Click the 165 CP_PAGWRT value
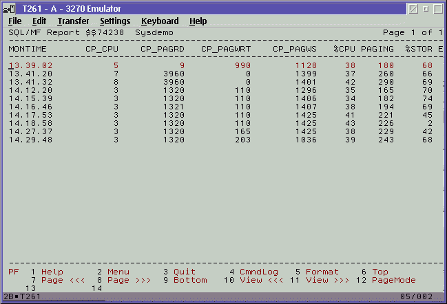 (x=242, y=131)
